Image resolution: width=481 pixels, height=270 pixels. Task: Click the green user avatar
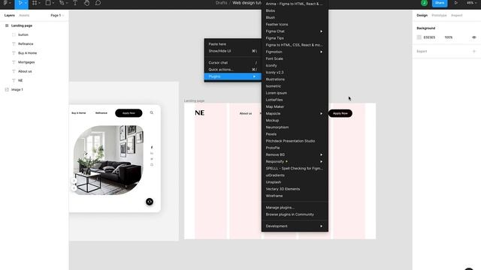pyautogui.click(x=424, y=3)
